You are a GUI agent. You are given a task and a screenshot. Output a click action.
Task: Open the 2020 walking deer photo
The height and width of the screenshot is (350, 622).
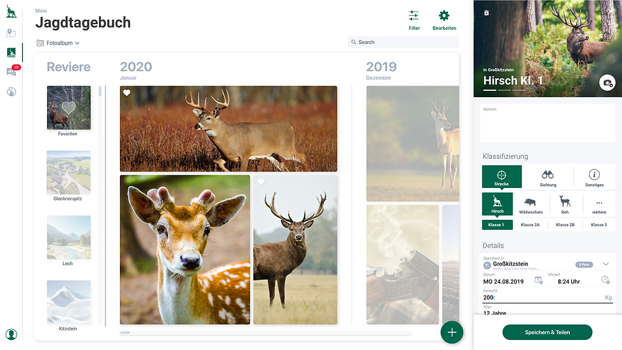pyautogui.click(x=228, y=128)
